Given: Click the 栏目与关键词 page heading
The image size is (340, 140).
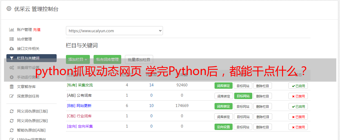Looking at the screenshot, I should coord(82,45).
